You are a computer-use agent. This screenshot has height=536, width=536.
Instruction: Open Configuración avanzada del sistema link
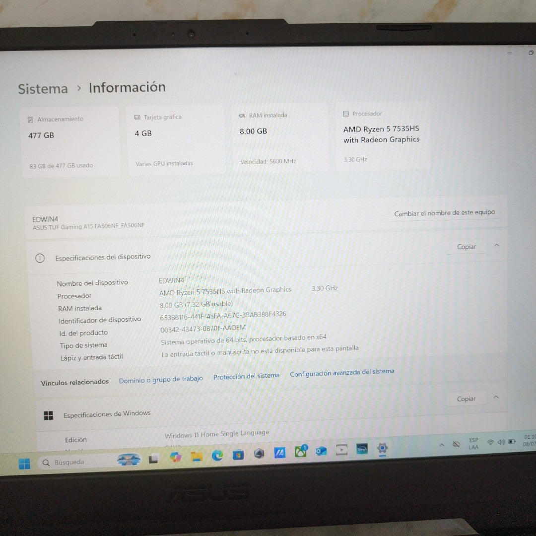pos(342,373)
